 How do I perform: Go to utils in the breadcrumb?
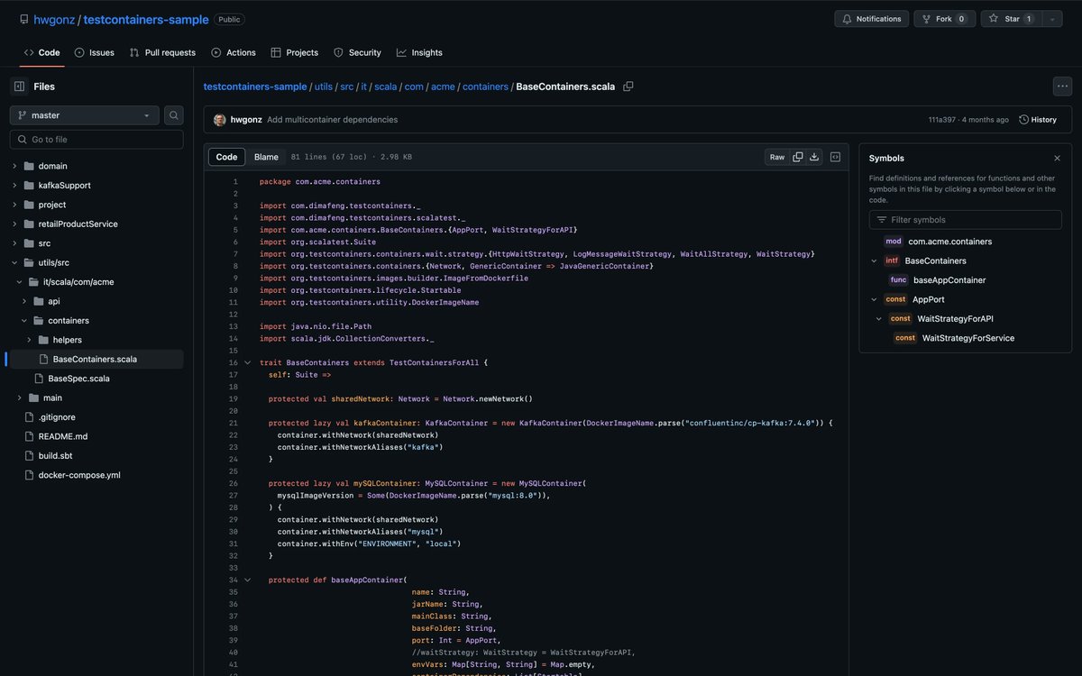point(324,87)
